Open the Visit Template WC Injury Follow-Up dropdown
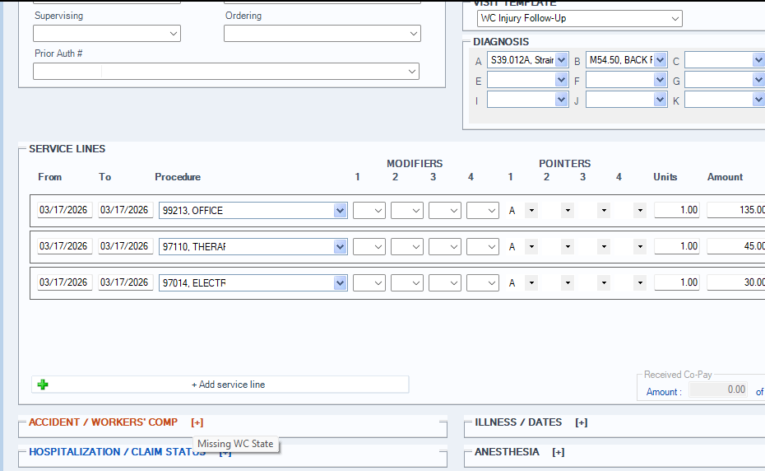765x471 pixels. click(x=675, y=19)
